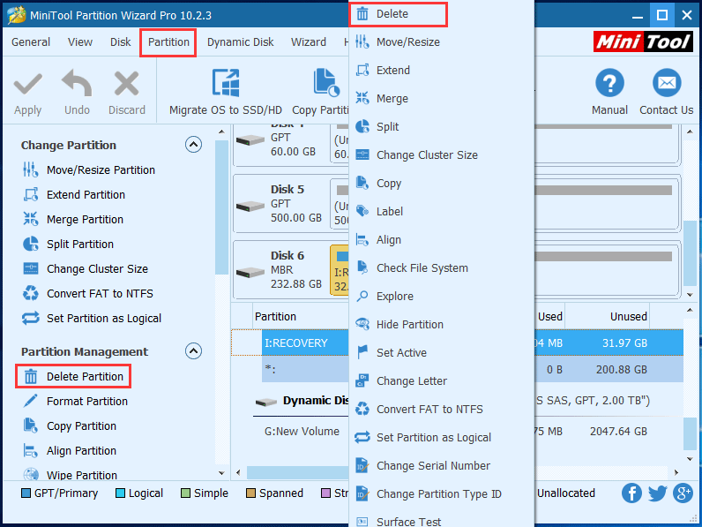The width and height of the screenshot is (702, 527).
Task: Select Check File System menu entry
Action: (x=442, y=268)
